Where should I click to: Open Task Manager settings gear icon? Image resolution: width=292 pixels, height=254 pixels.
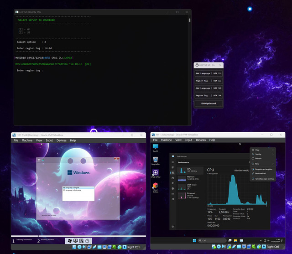(x=173, y=227)
